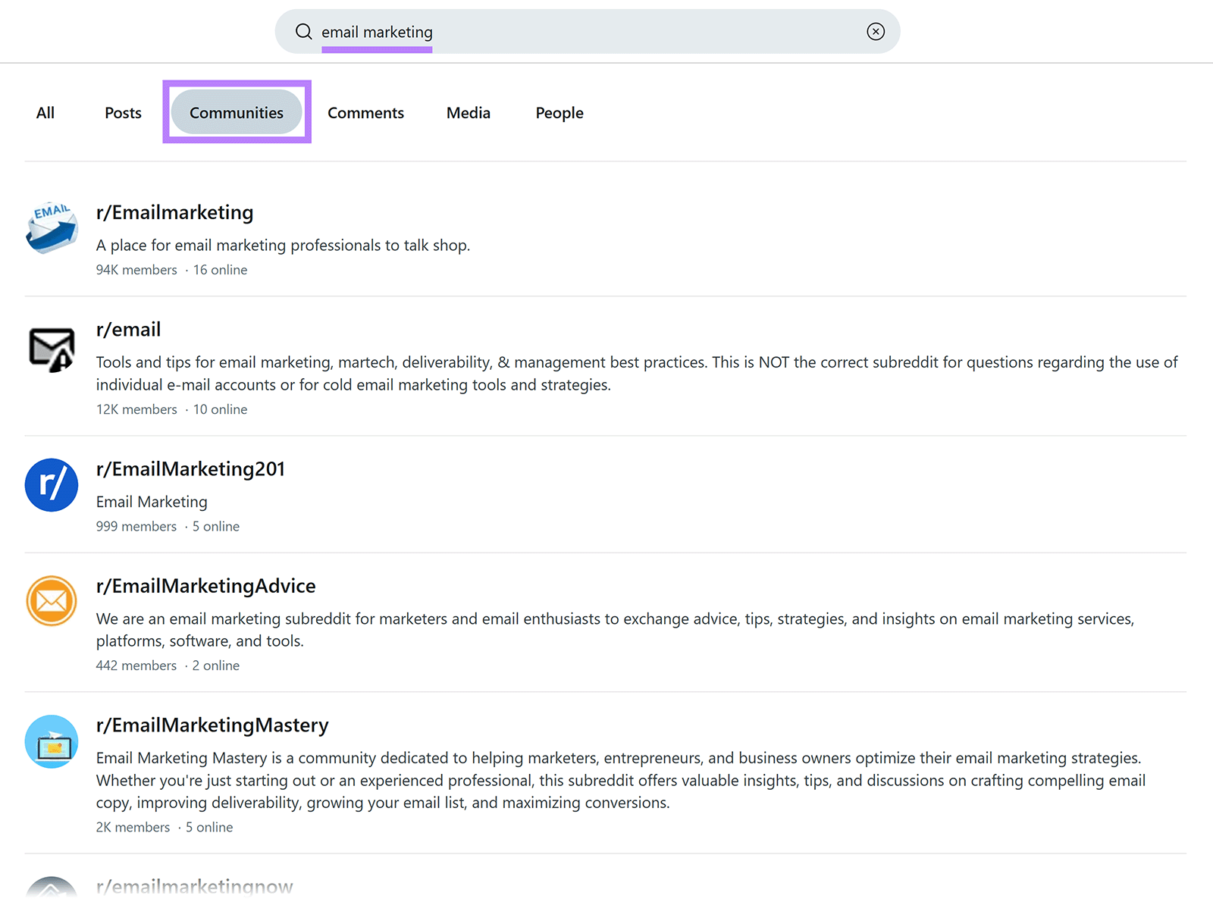Open the Comments tab

pyautogui.click(x=365, y=112)
